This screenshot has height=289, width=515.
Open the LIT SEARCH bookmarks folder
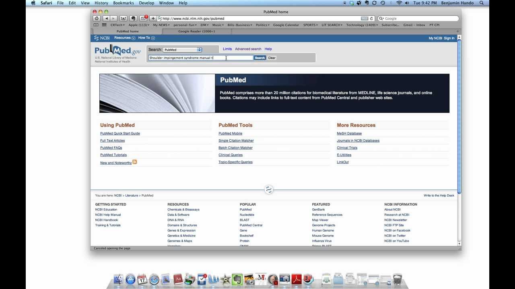(332, 25)
